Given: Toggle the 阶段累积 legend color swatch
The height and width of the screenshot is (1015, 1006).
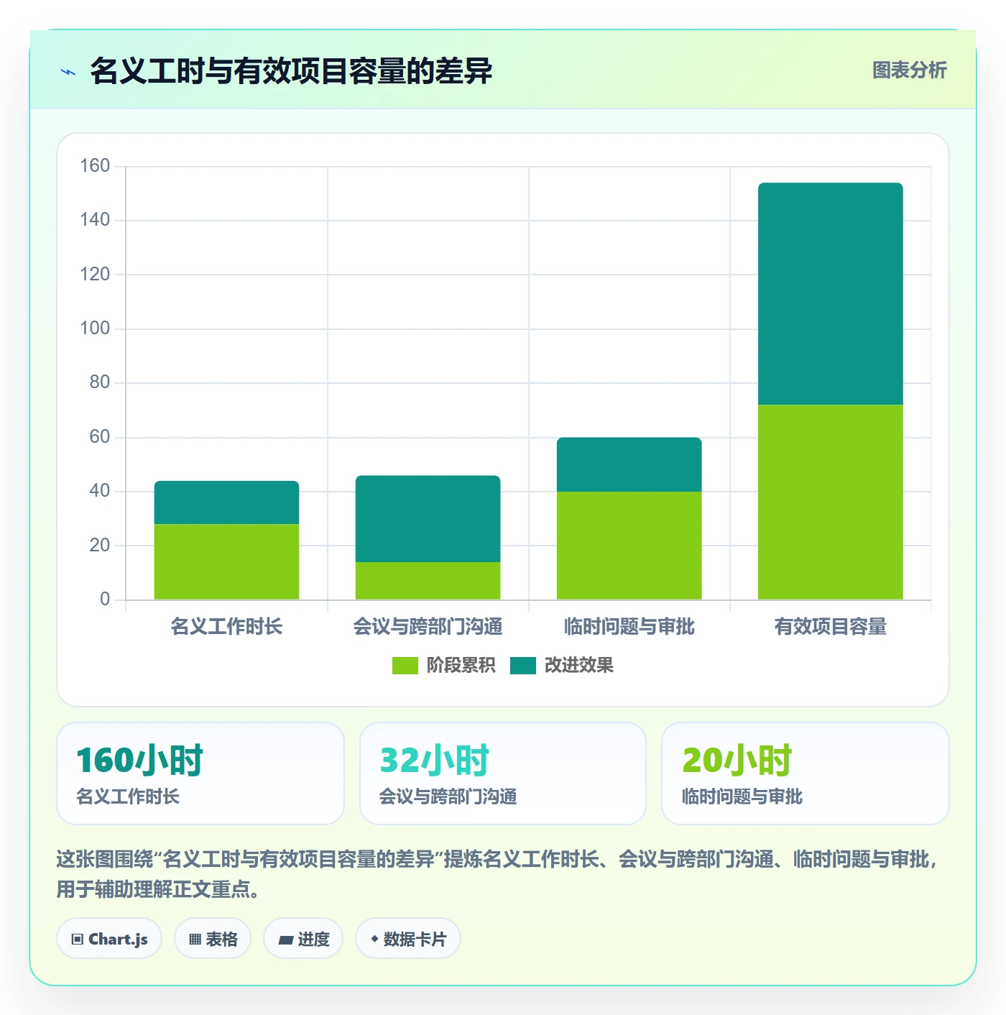Looking at the screenshot, I should point(405,666).
